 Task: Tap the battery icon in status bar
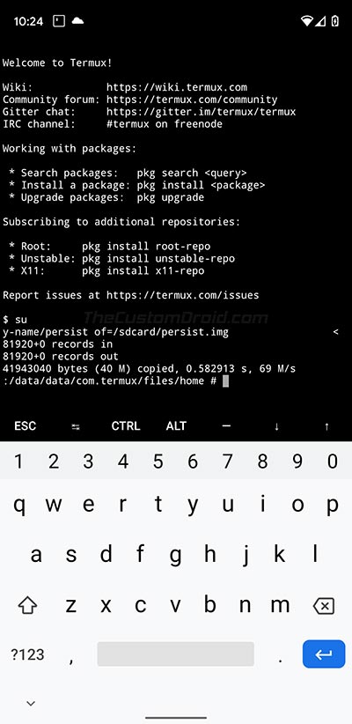click(335, 21)
